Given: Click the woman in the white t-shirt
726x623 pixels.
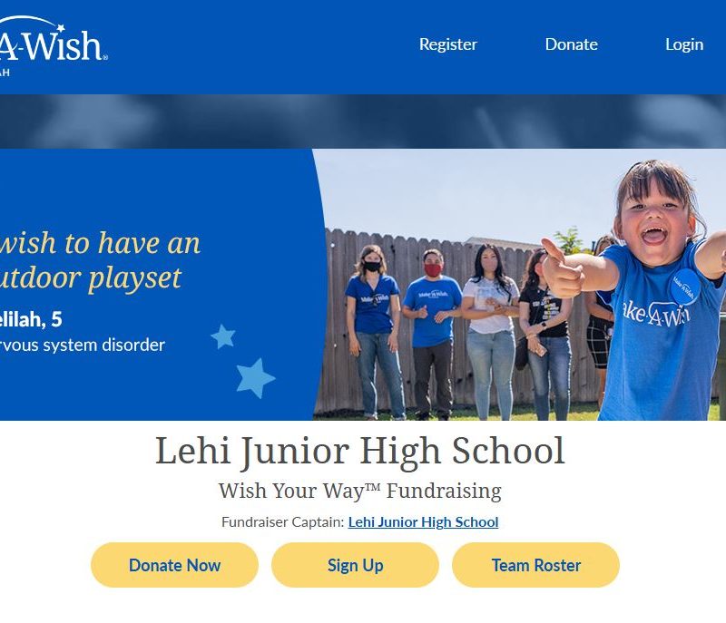Looking at the screenshot, I should point(490,331).
